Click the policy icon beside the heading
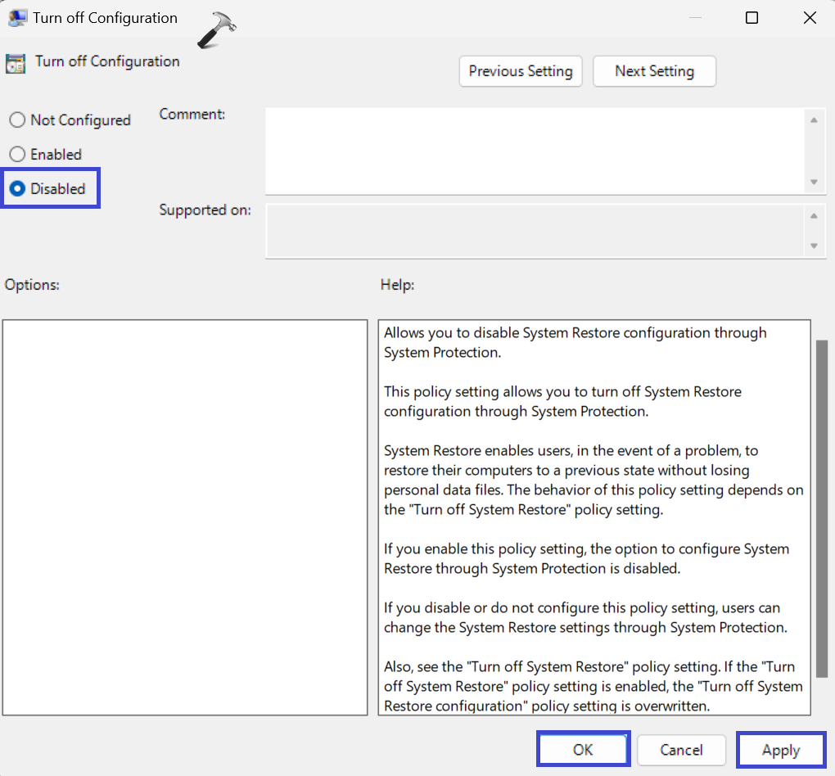835x776 pixels. [15, 63]
